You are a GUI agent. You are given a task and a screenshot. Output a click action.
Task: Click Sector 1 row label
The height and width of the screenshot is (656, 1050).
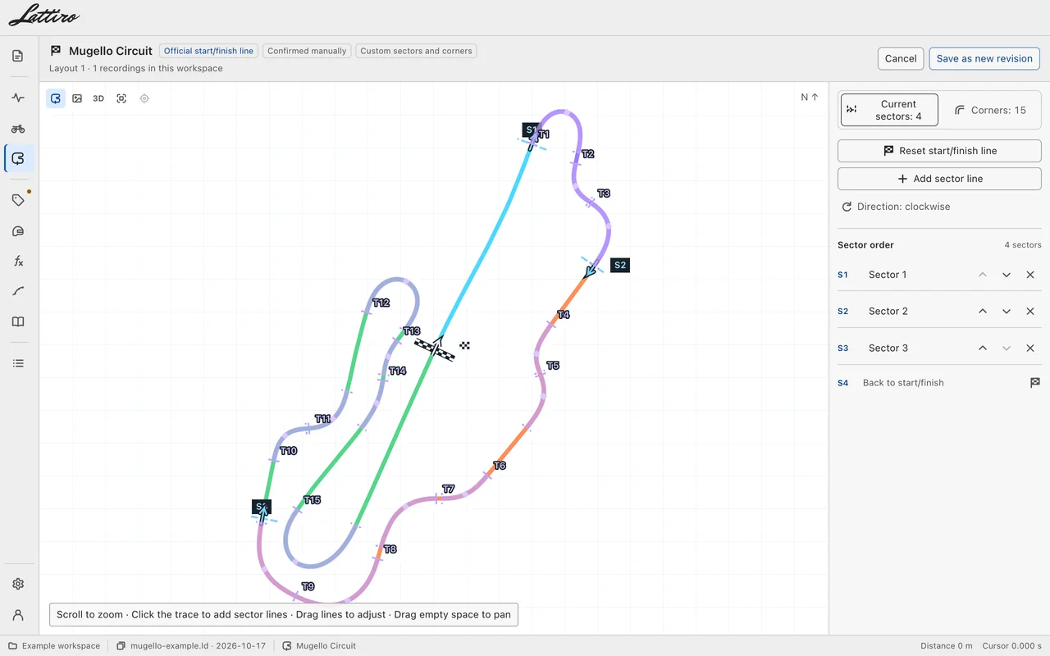coord(888,275)
